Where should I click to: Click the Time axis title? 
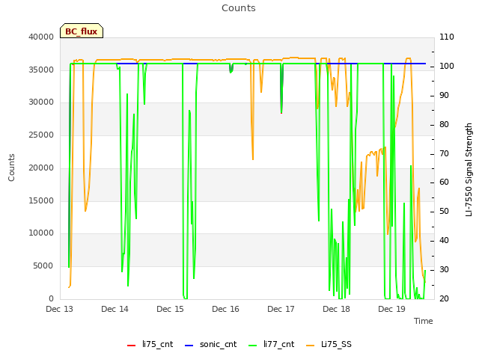point(424,321)
